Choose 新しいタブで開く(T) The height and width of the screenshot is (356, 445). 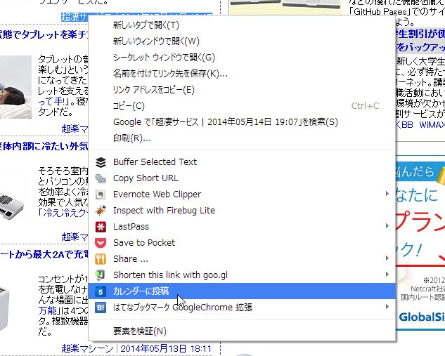242,25
